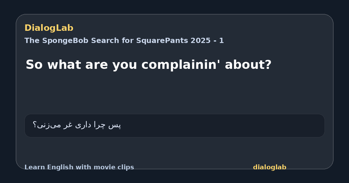The image size is (349, 183).
Task: Click the Persian question mark "؟"
Action: point(34,125)
